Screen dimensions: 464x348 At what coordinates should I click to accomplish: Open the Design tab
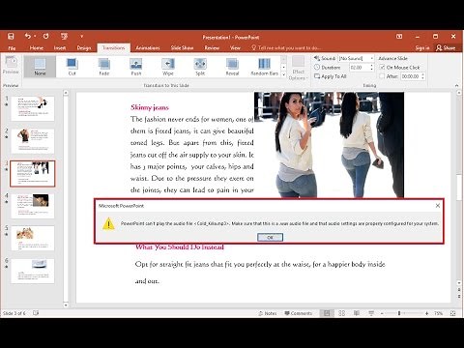(84, 48)
